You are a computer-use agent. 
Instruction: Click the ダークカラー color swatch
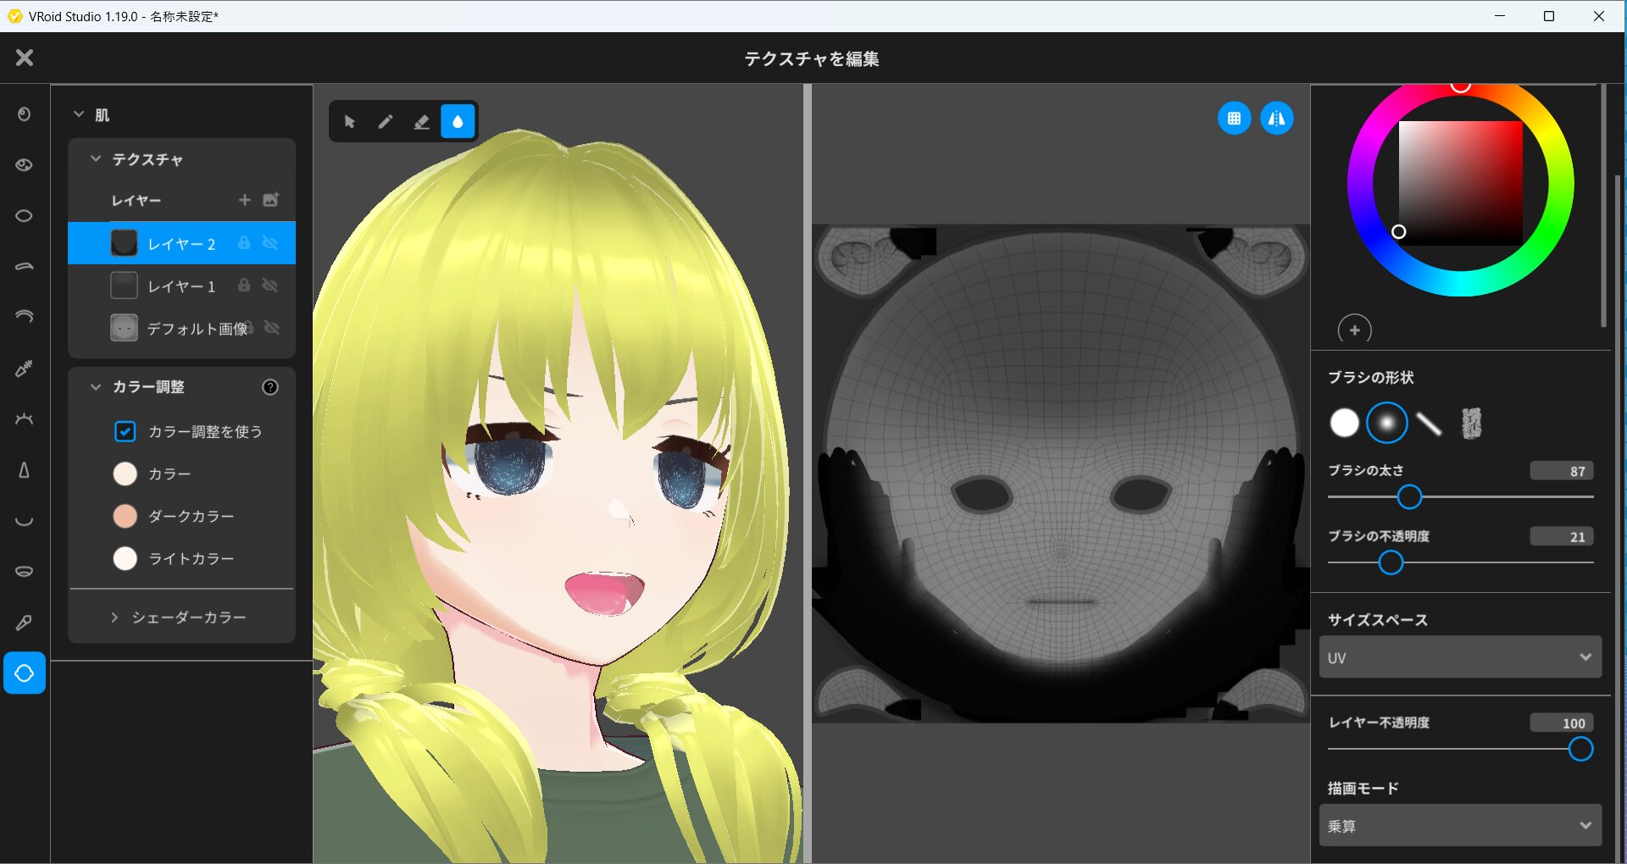click(125, 516)
